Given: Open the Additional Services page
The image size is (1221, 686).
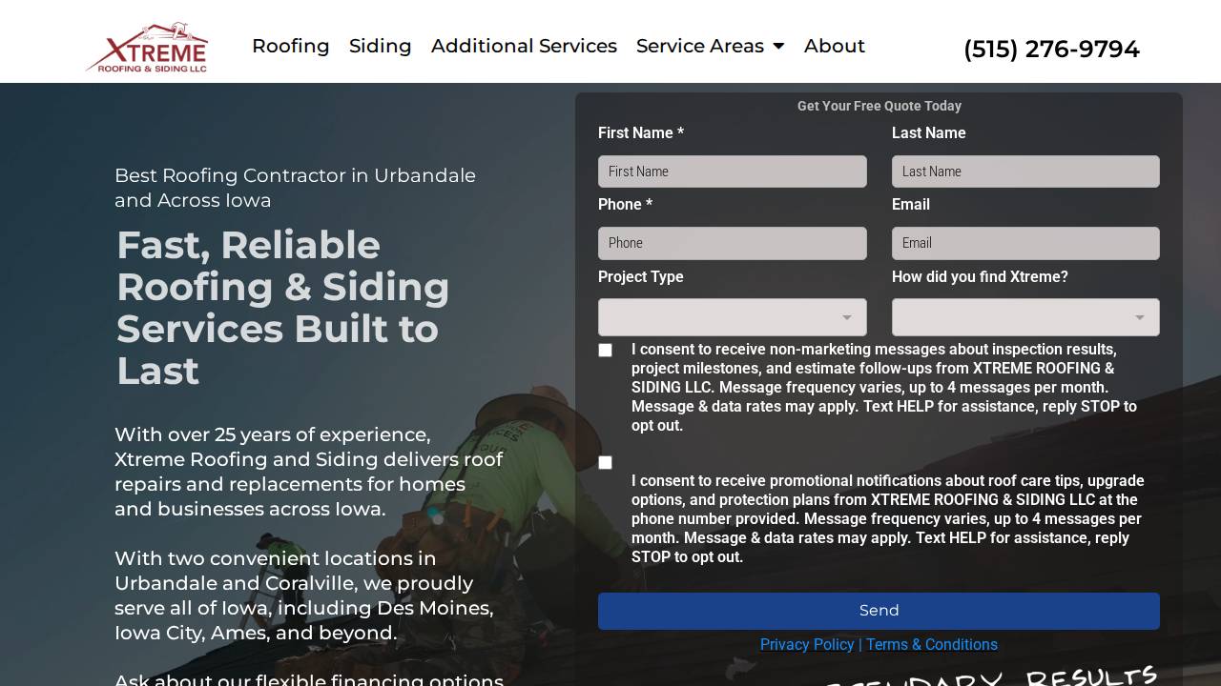Looking at the screenshot, I should (x=524, y=46).
